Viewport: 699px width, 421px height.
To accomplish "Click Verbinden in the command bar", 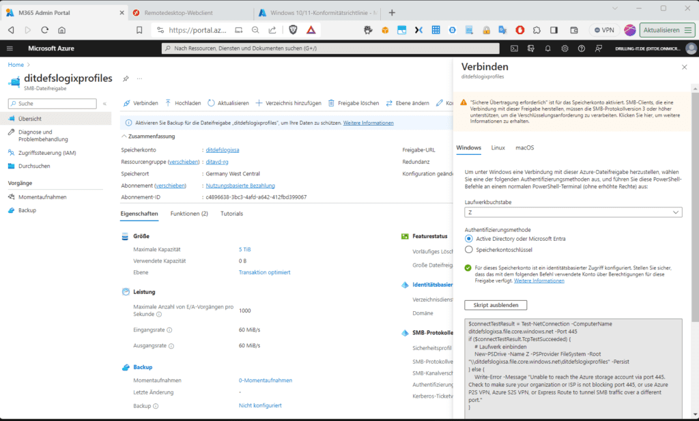I will 141,103.
